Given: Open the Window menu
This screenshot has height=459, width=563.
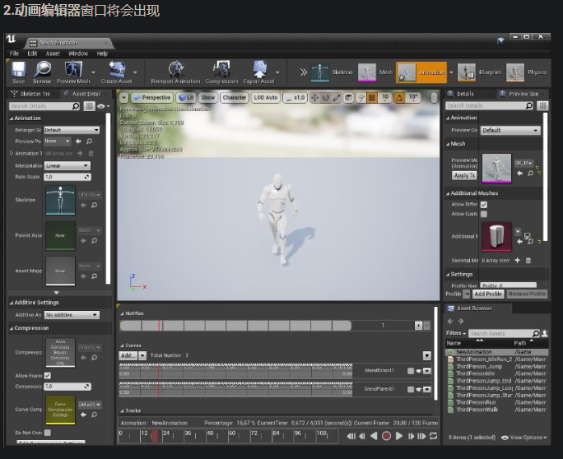Looking at the screenshot, I should pos(78,53).
